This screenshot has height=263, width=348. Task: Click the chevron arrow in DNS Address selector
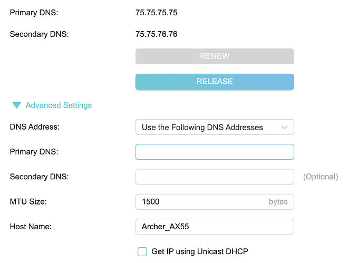(x=285, y=127)
